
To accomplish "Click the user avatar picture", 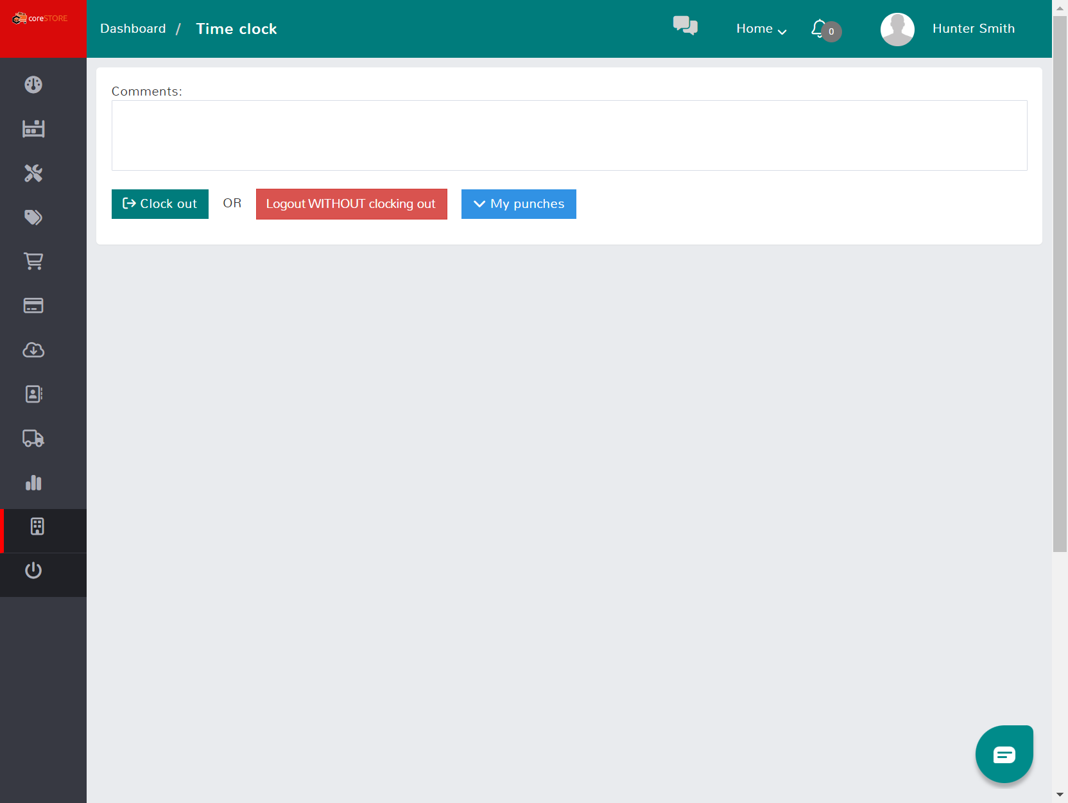I will pos(897,30).
